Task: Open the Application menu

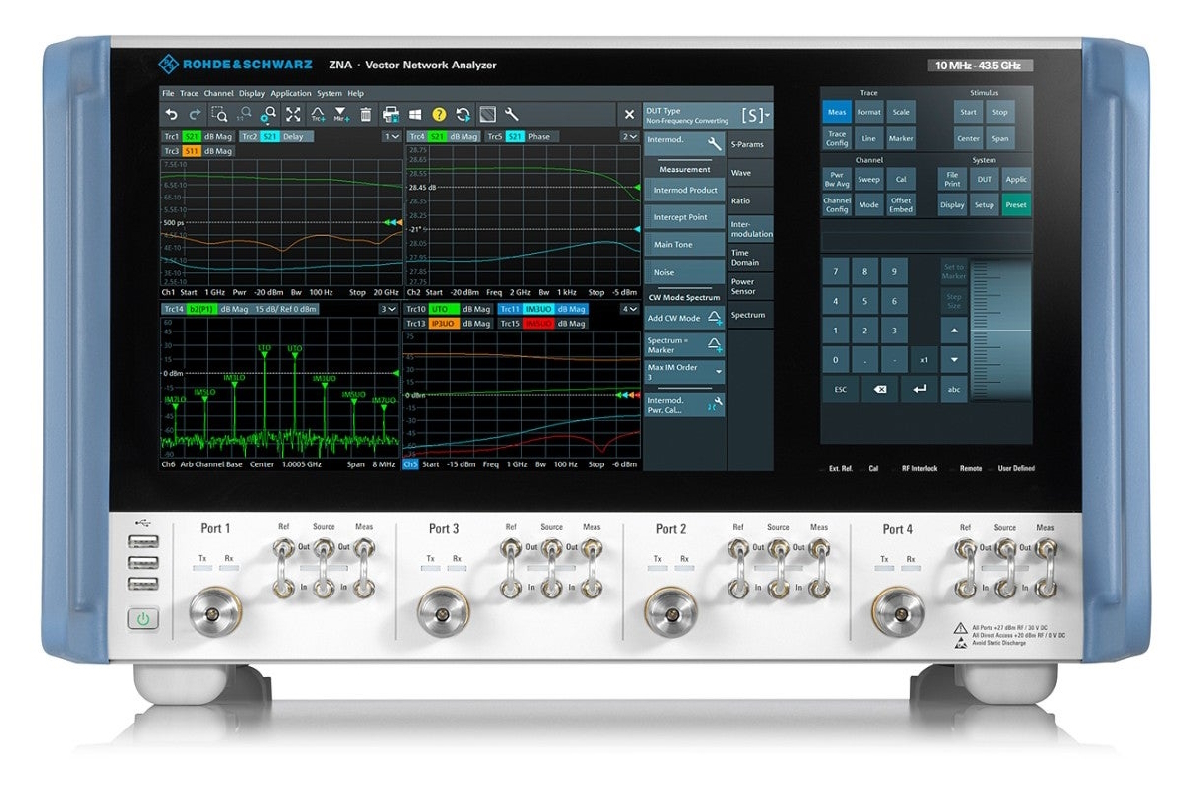Action: coord(291,93)
